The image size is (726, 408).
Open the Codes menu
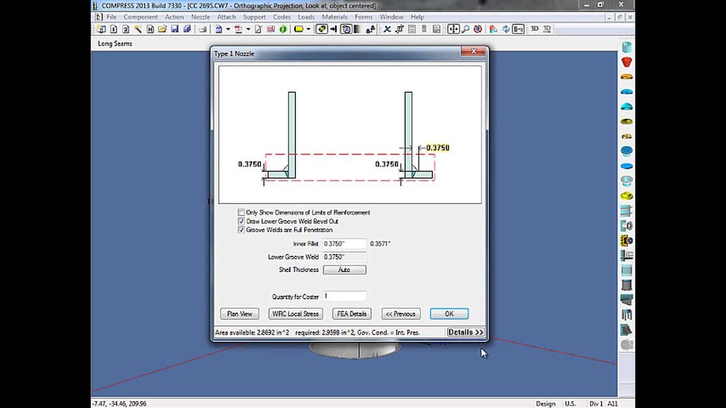click(282, 17)
